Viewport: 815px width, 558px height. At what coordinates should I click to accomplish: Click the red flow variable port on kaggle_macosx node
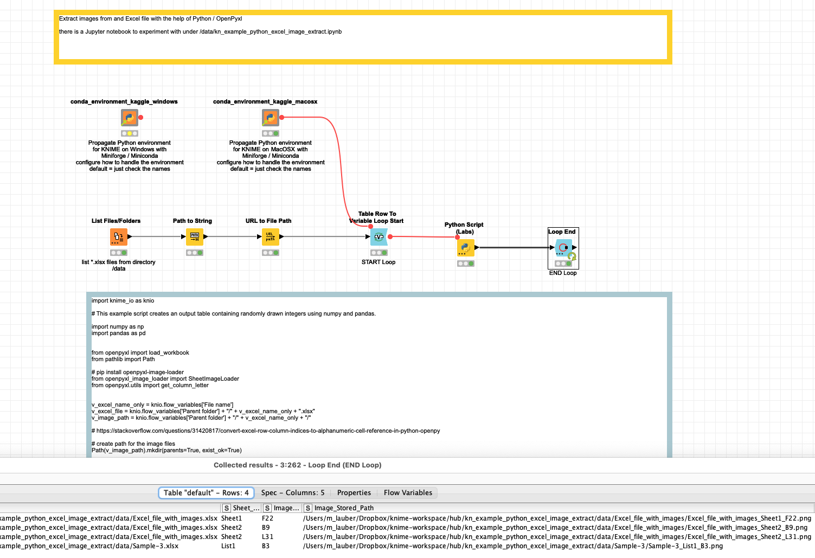pyautogui.click(x=282, y=117)
